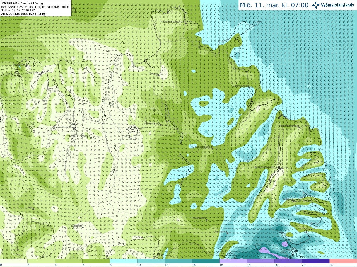The image size is (357, 267).
Task: Select the 20–22 m/s violet swatch
Action: coord(288,261)
